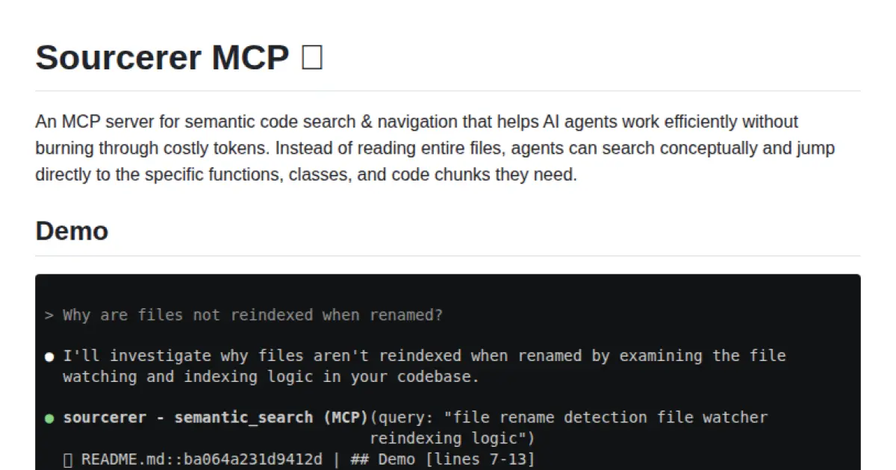Click the green status dot beside sourcerer

[x=49, y=419]
